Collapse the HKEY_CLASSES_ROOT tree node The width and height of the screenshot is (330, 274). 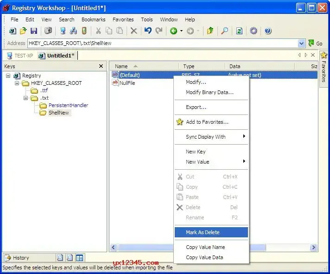point(17,83)
